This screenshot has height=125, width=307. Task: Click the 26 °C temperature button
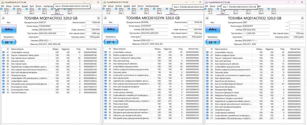[x=9, y=42]
